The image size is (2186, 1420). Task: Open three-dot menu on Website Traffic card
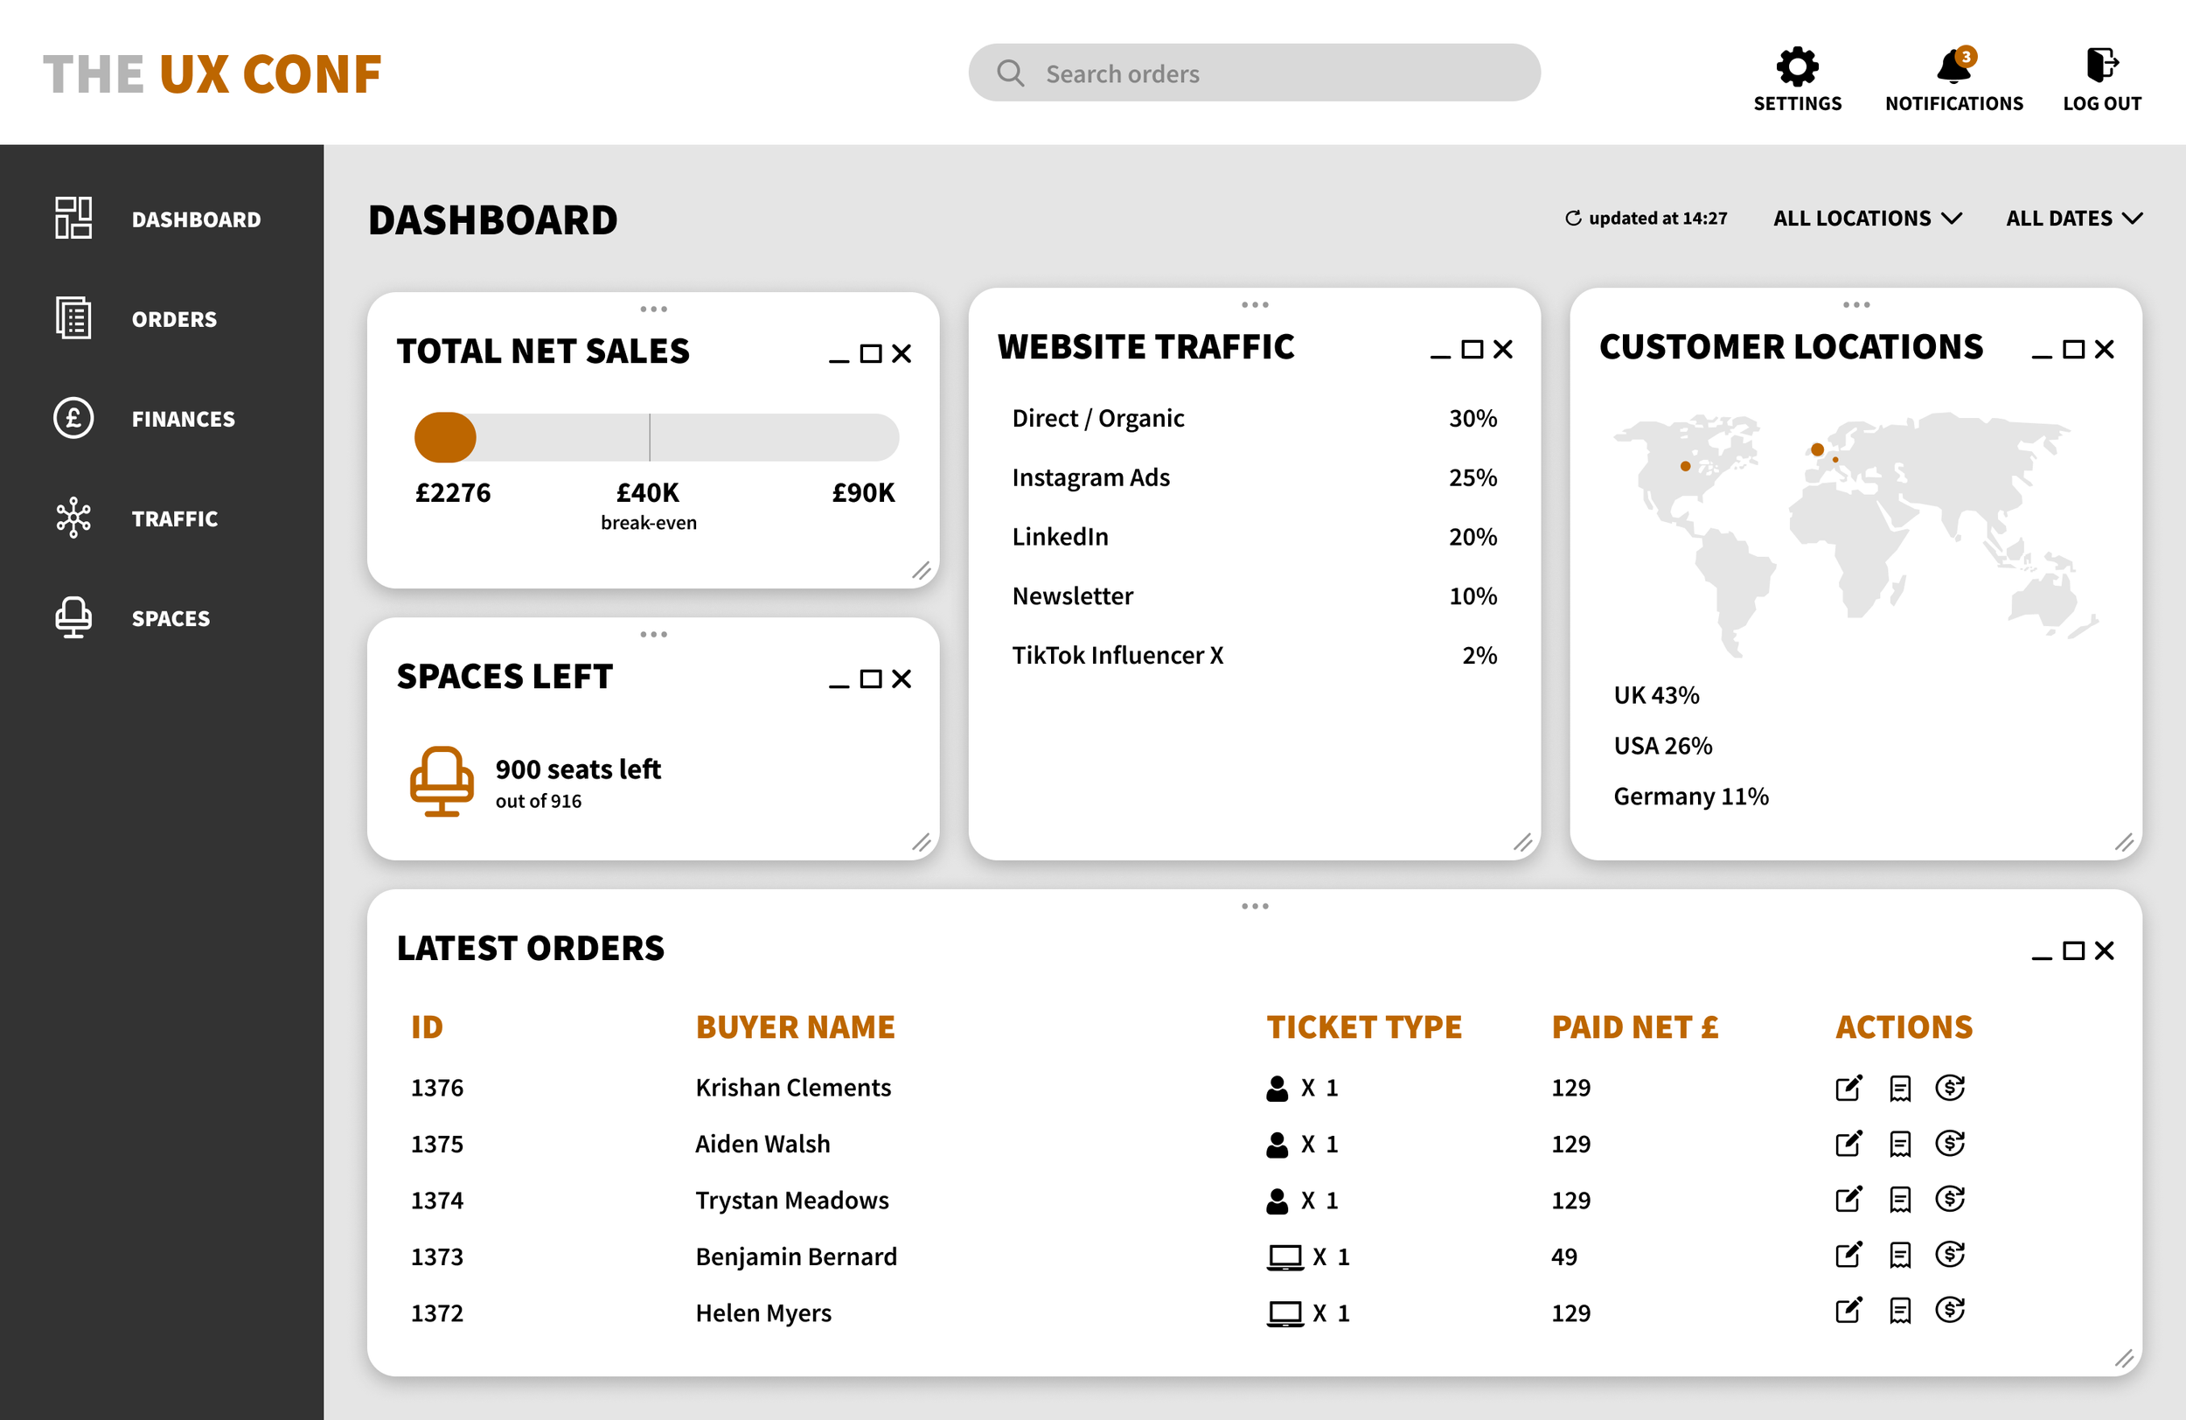[x=1255, y=305]
